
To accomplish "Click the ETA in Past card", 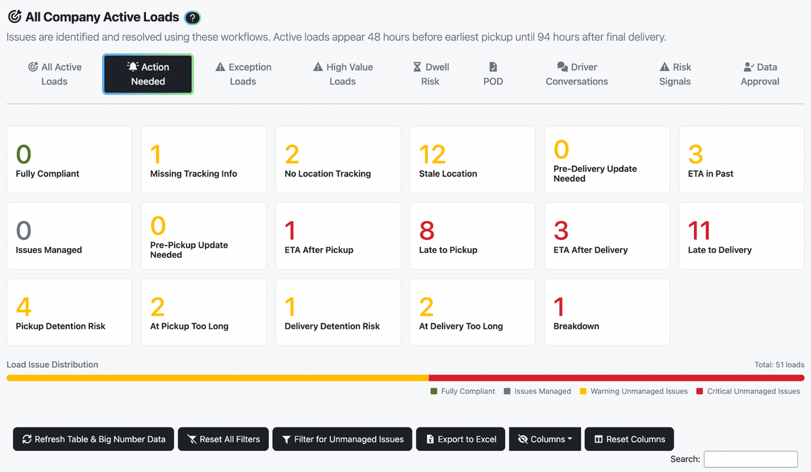I will point(741,160).
